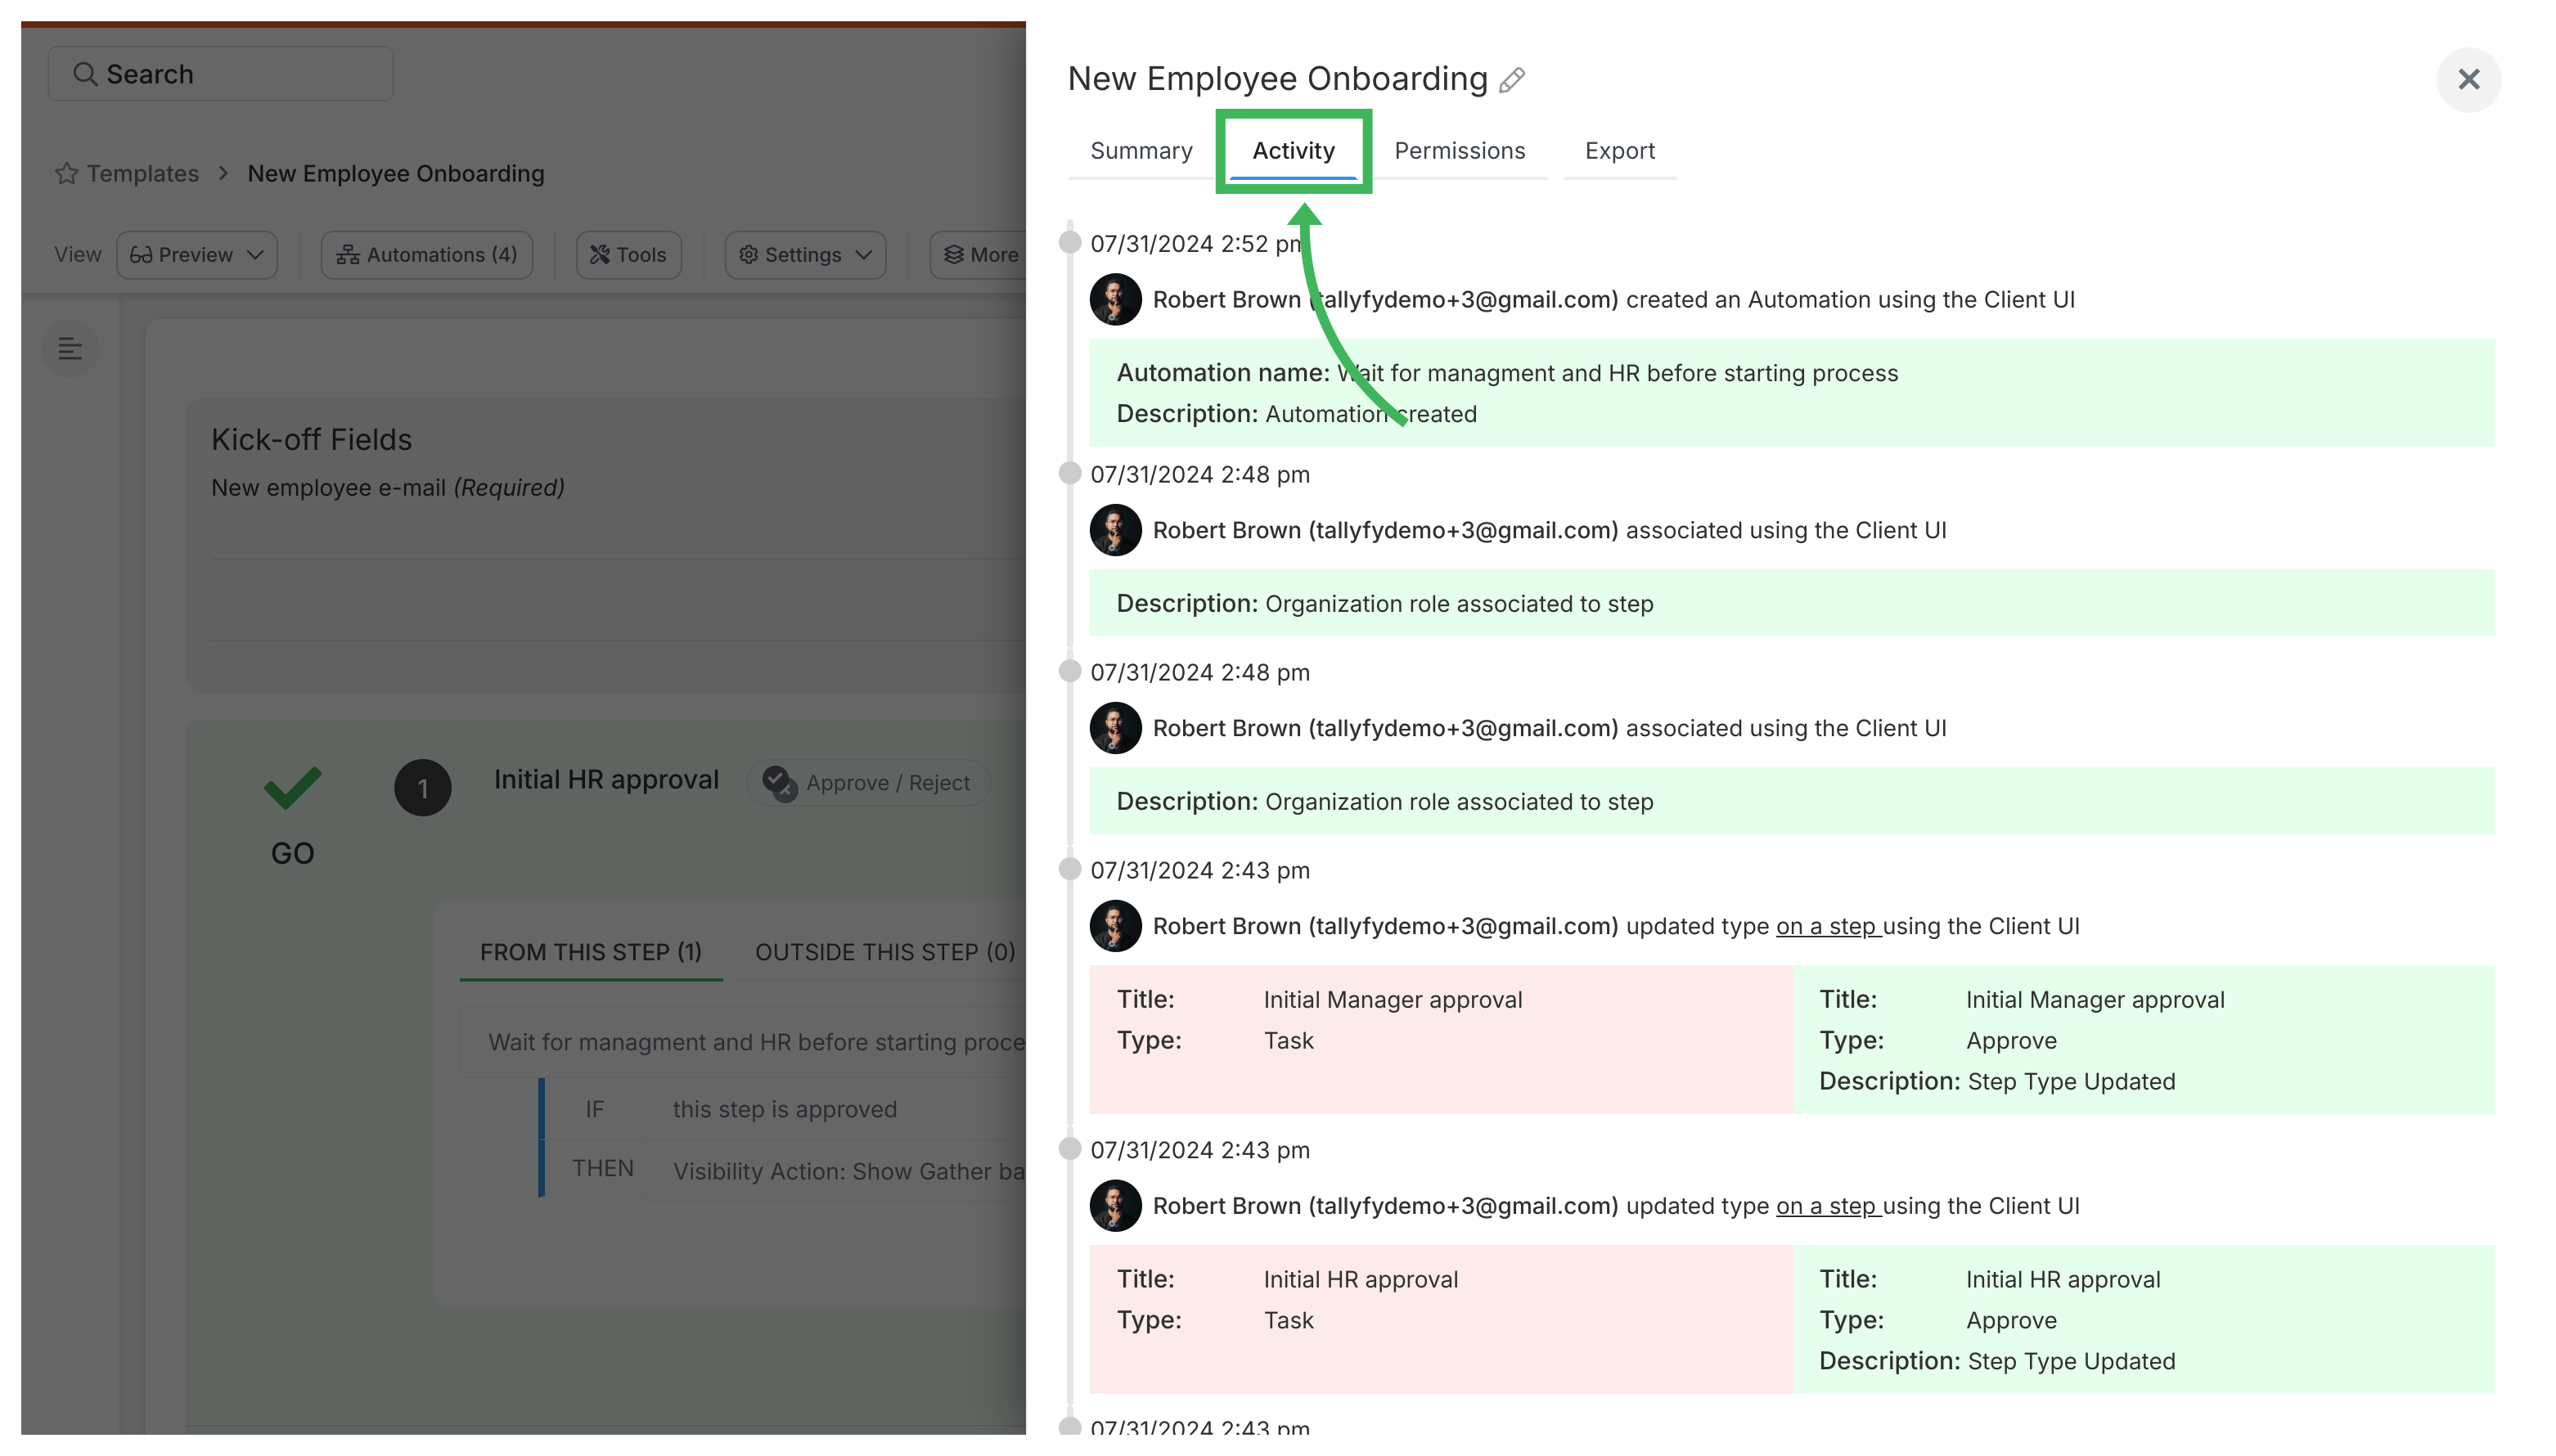The height and width of the screenshot is (1456, 2556).
Task: Click the sidebar list icon on the left edge
Action: click(70, 349)
